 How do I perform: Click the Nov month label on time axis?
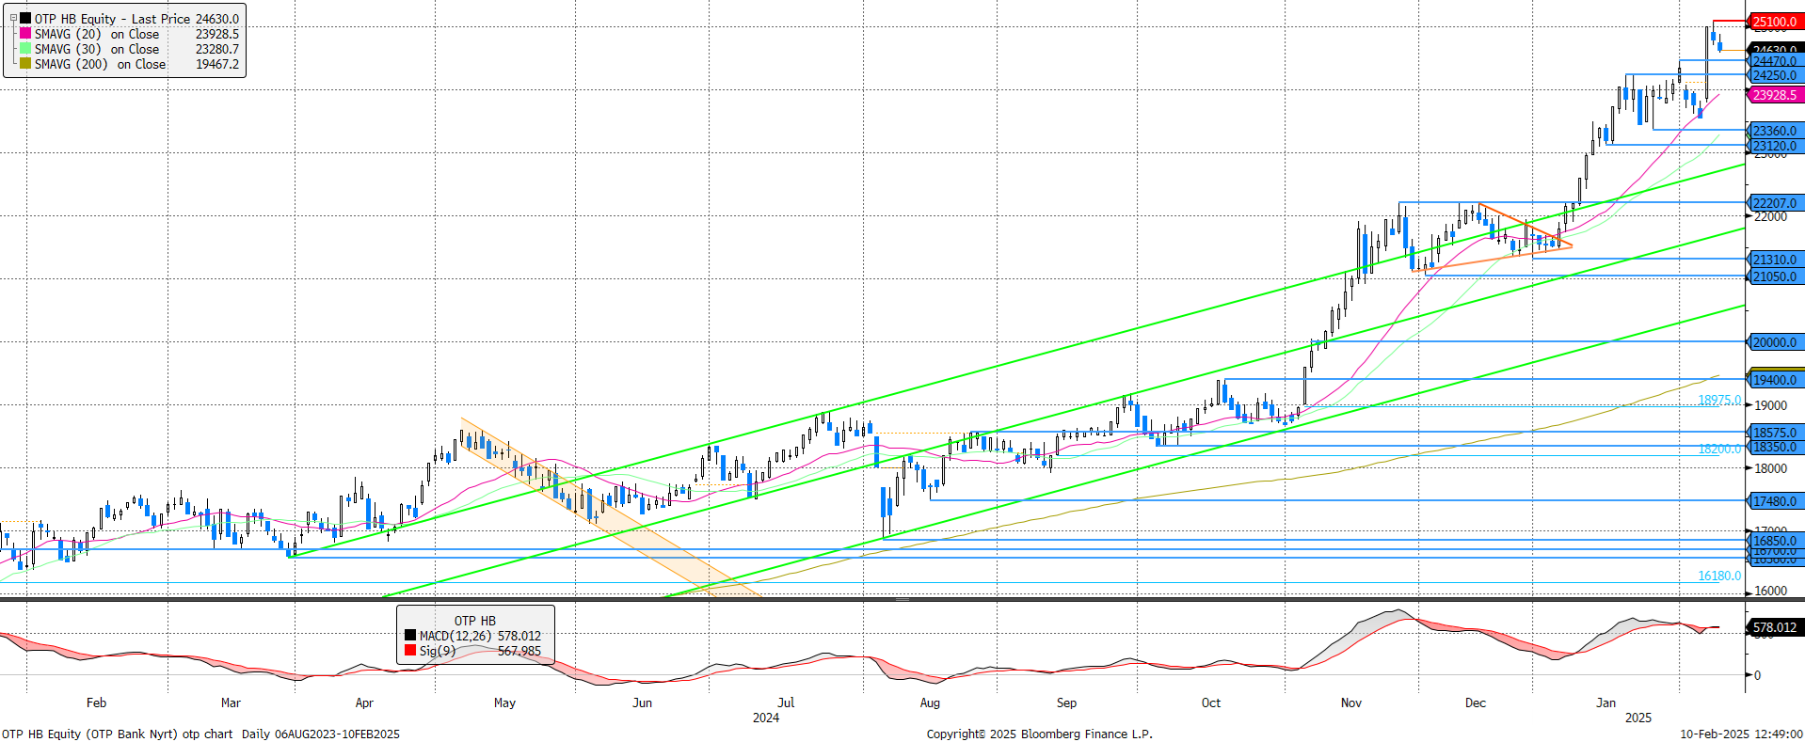tap(1351, 703)
